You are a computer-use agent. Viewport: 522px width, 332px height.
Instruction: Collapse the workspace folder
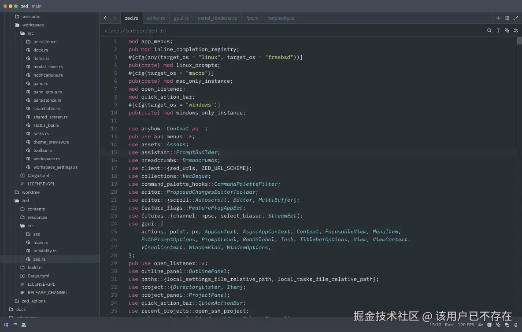click(x=50, y=25)
